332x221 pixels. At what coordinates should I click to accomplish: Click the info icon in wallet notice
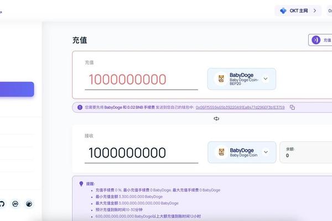click(x=80, y=107)
